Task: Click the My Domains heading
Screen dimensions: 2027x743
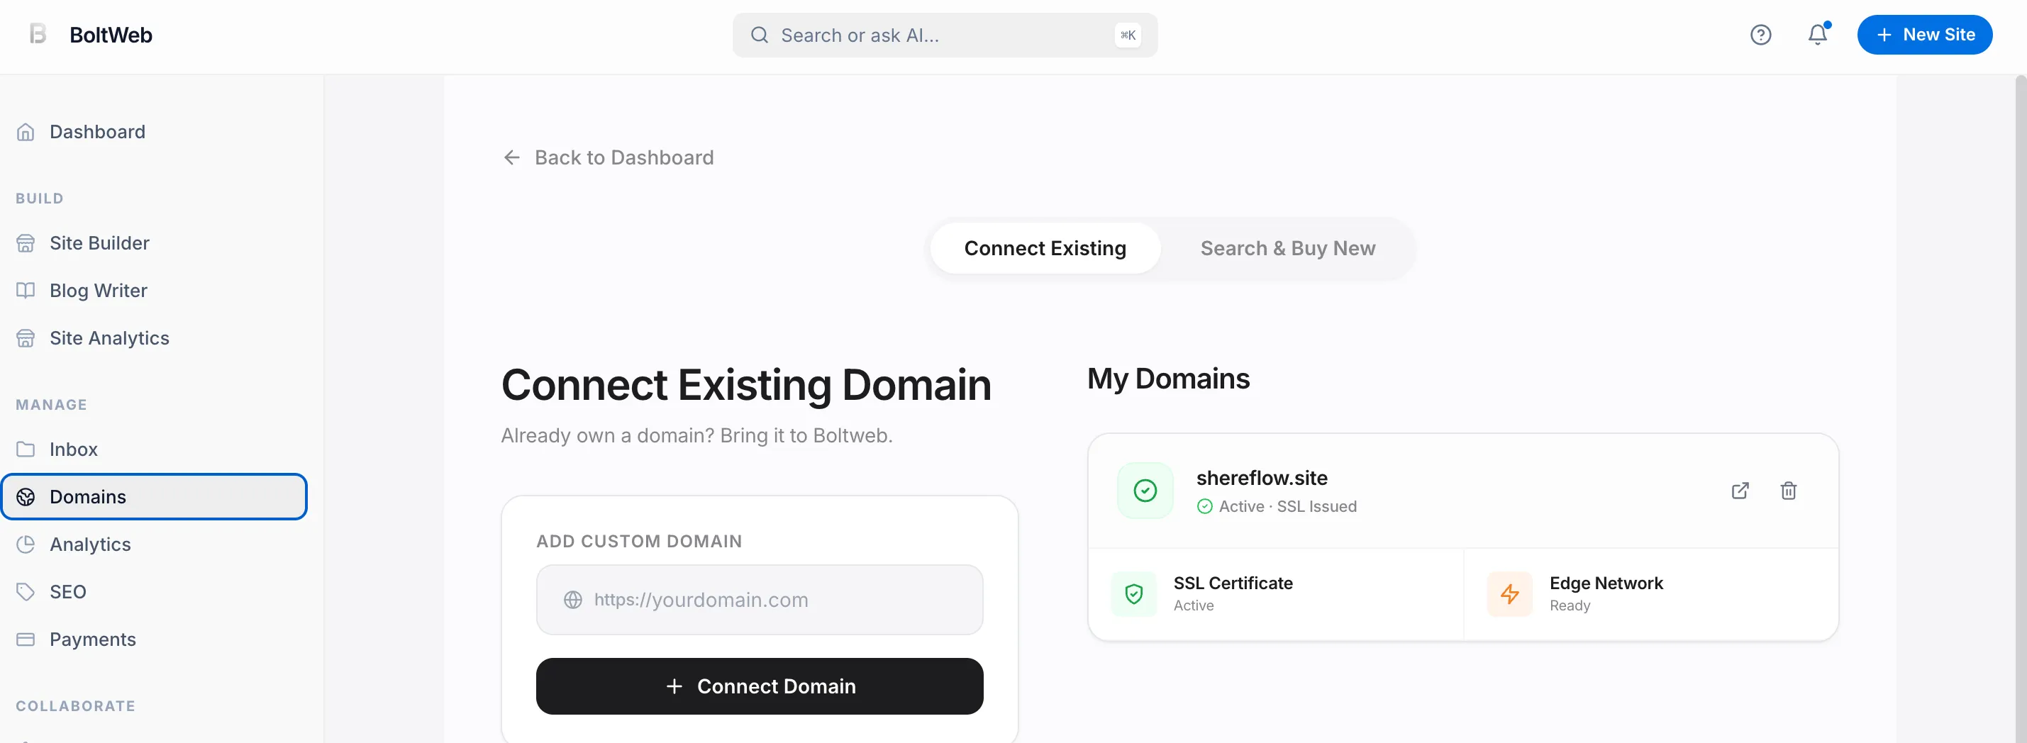Action: tap(1167, 378)
